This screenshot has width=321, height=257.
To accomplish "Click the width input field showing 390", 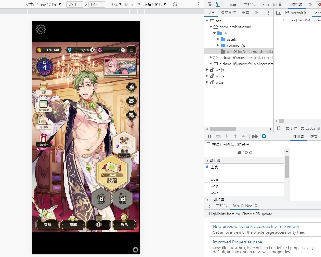I will pos(75,5).
